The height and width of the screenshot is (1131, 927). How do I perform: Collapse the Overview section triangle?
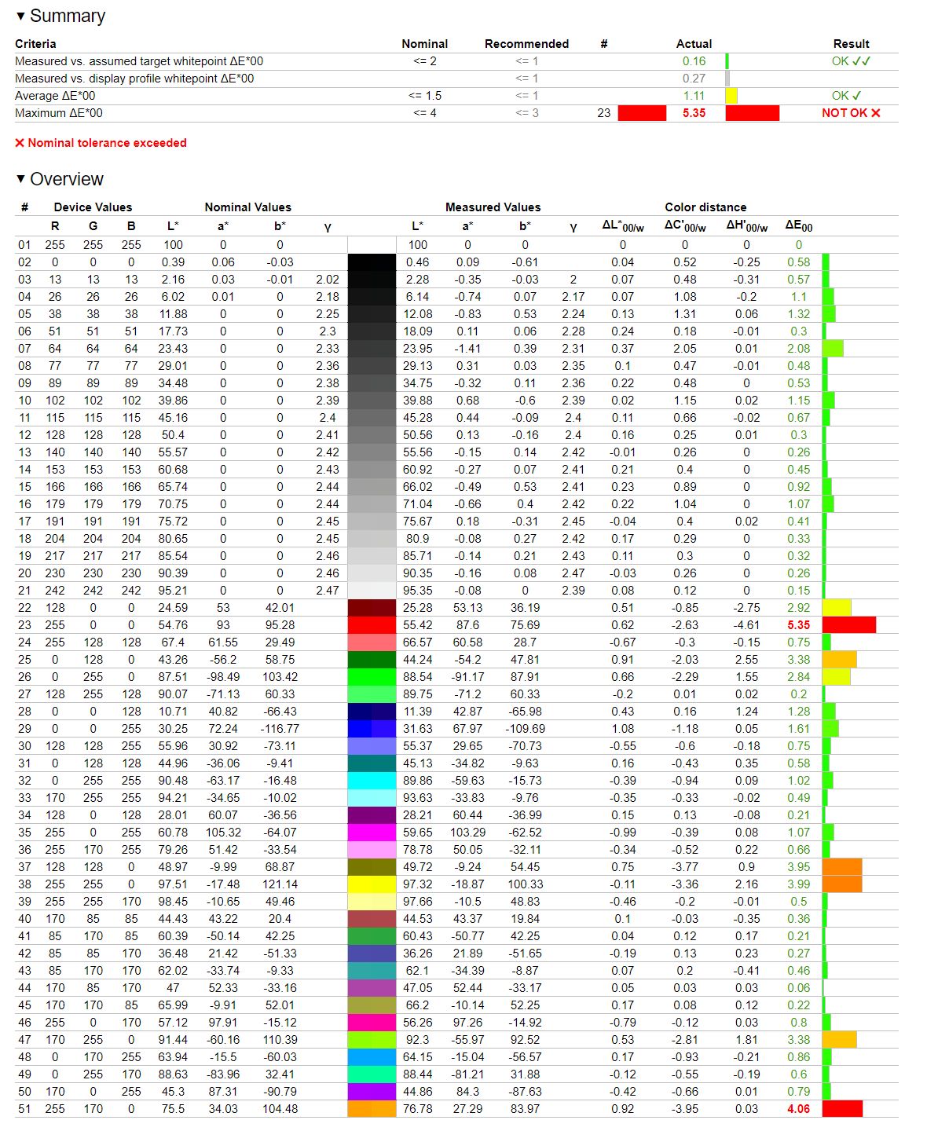[x=20, y=179]
